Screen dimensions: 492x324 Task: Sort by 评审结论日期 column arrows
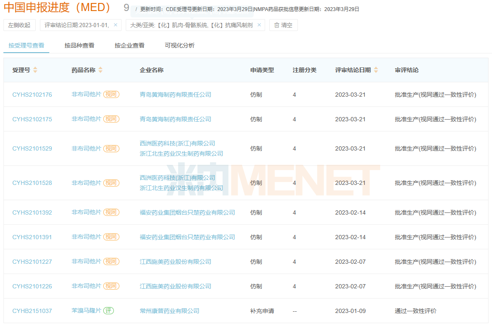click(376, 70)
